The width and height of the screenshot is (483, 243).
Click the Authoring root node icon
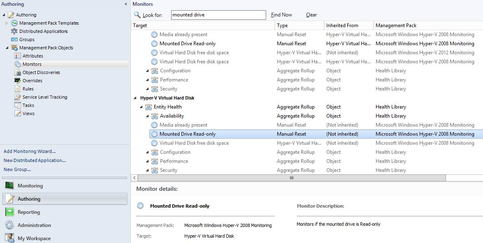click(11, 15)
